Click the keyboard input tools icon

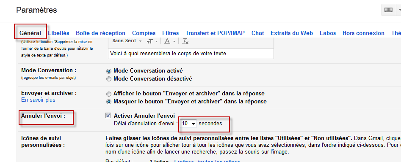coord(388,10)
